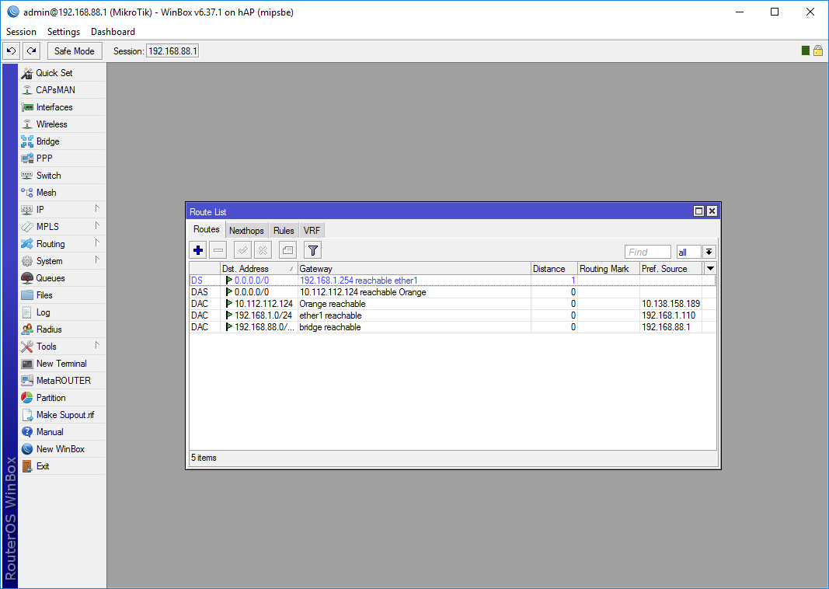The width and height of the screenshot is (829, 589).
Task: Expand the MPLS submenu
Action: [62, 227]
